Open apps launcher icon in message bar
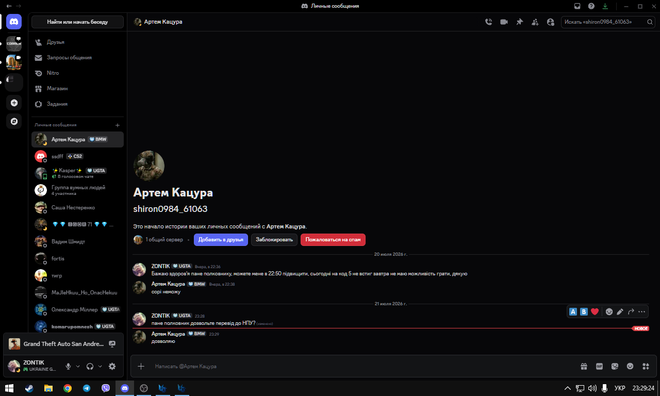This screenshot has width=660, height=396. click(x=646, y=366)
